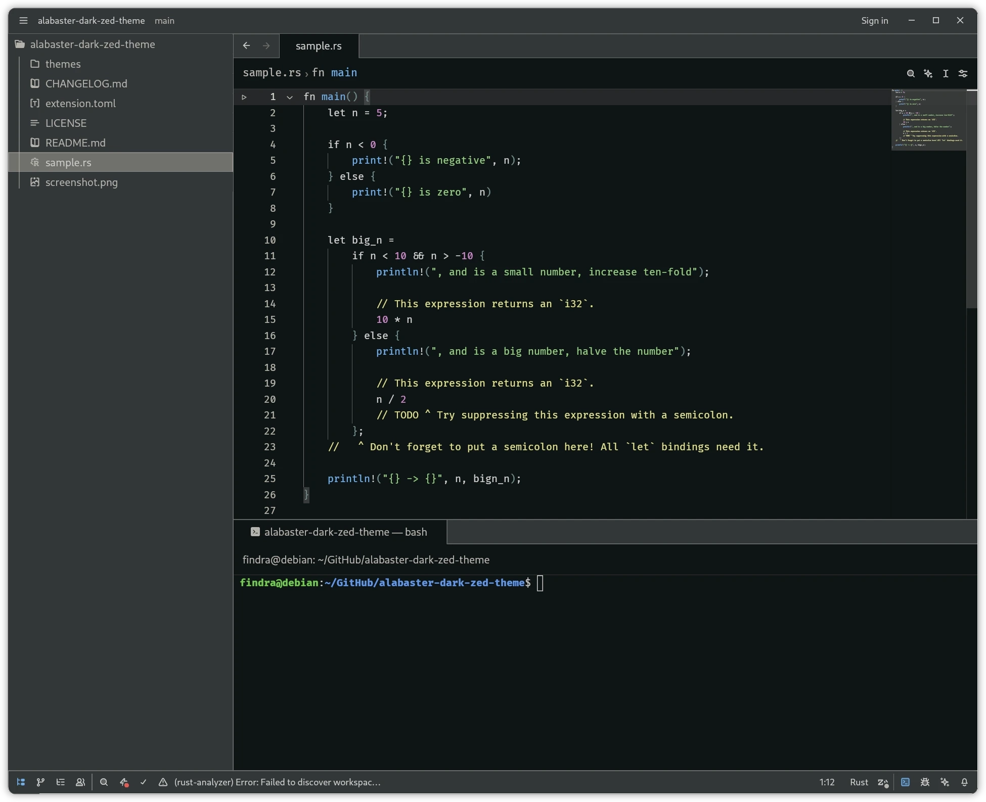Toggle the terminal panel button
The image size is (986, 802).
905,782
